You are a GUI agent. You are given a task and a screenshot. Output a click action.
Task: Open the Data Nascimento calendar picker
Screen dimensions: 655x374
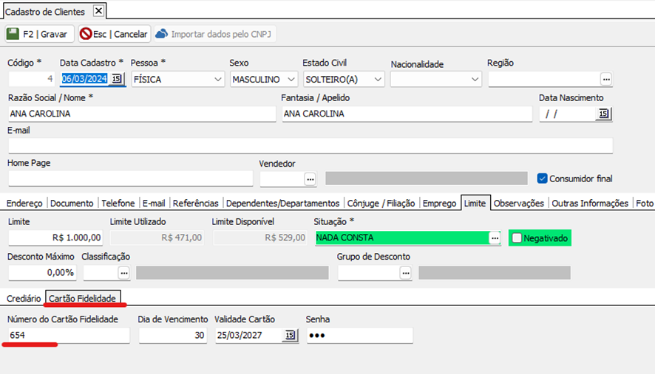[603, 114]
